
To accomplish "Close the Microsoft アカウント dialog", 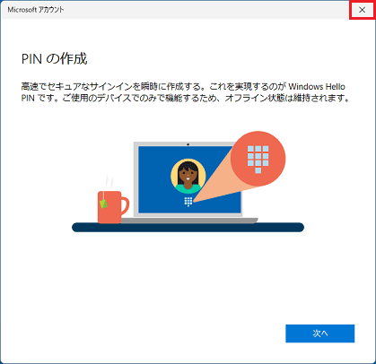I will coord(362,10).
